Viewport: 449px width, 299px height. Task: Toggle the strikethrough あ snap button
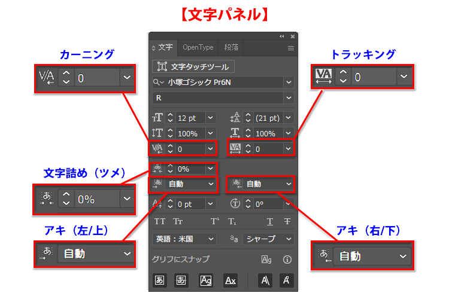[181, 280]
